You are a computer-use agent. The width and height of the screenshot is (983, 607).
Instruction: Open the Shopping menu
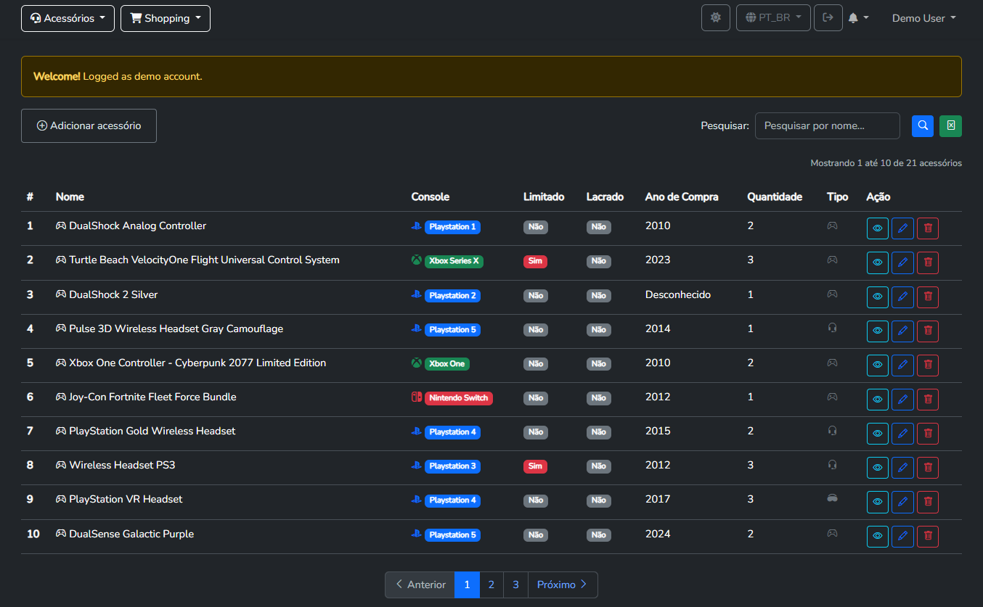(x=166, y=18)
